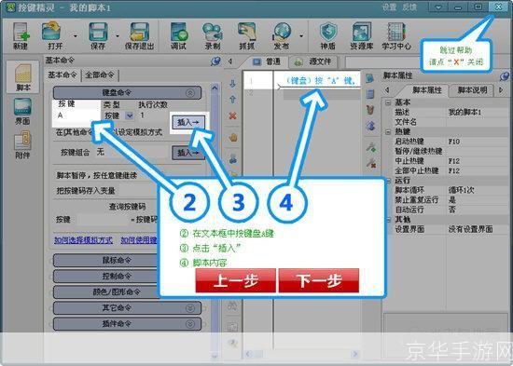This screenshot has width=513, height=366.
Task: Begin recording with 录制 icon
Action: 213,36
